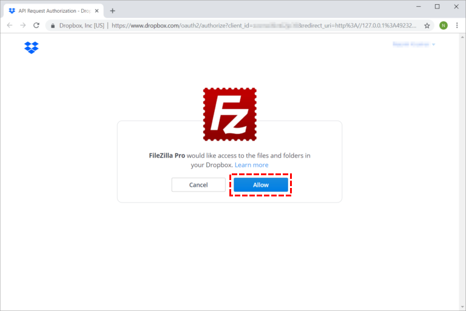Focus the address bar URL field
The height and width of the screenshot is (311, 466).
pos(264,25)
